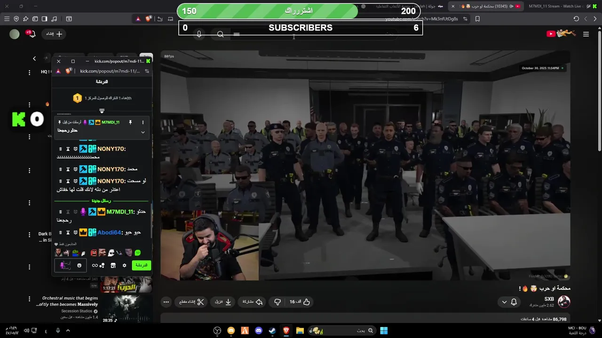The width and height of the screenshot is (602, 338).
Task: Select the green smiley emote in emote row
Action: pyautogui.click(x=137, y=253)
